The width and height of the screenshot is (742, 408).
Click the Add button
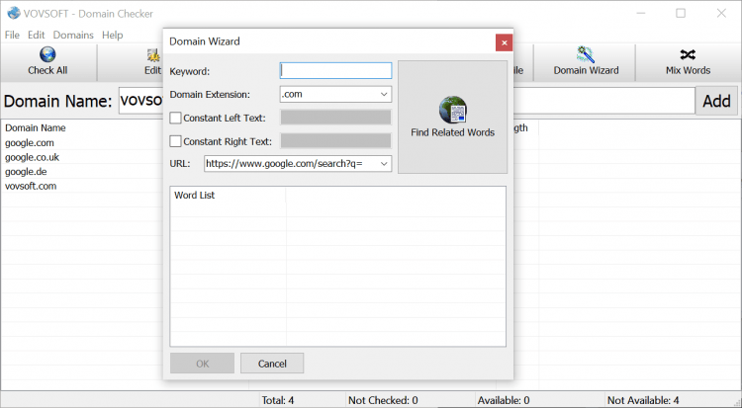pyautogui.click(x=716, y=101)
